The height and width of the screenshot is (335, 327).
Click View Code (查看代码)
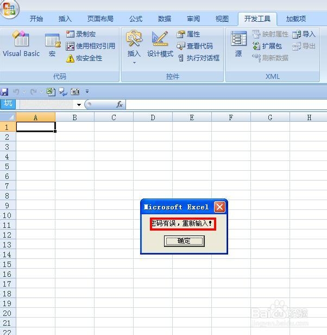(x=195, y=46)
